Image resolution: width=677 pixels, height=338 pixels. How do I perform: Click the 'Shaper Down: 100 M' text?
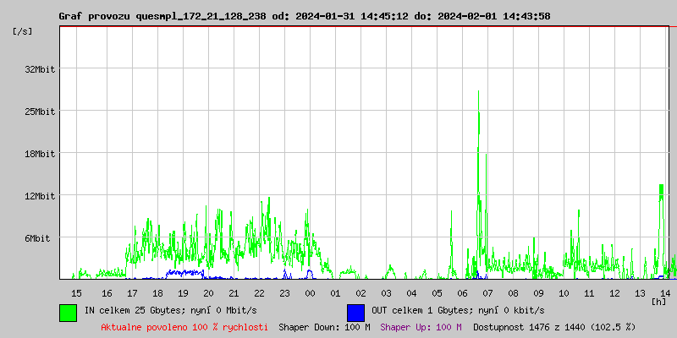click(324, 327)
